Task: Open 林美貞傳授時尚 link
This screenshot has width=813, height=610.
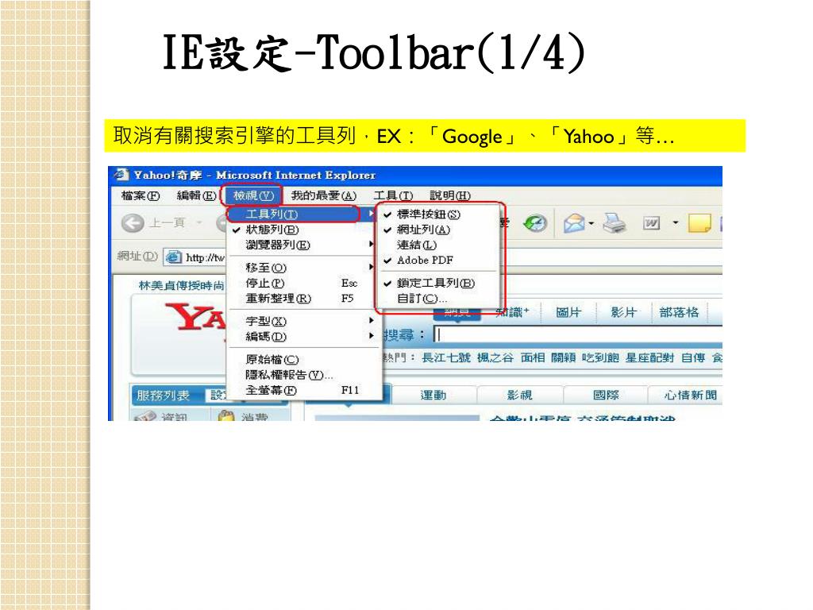Action: coord(182,285)
